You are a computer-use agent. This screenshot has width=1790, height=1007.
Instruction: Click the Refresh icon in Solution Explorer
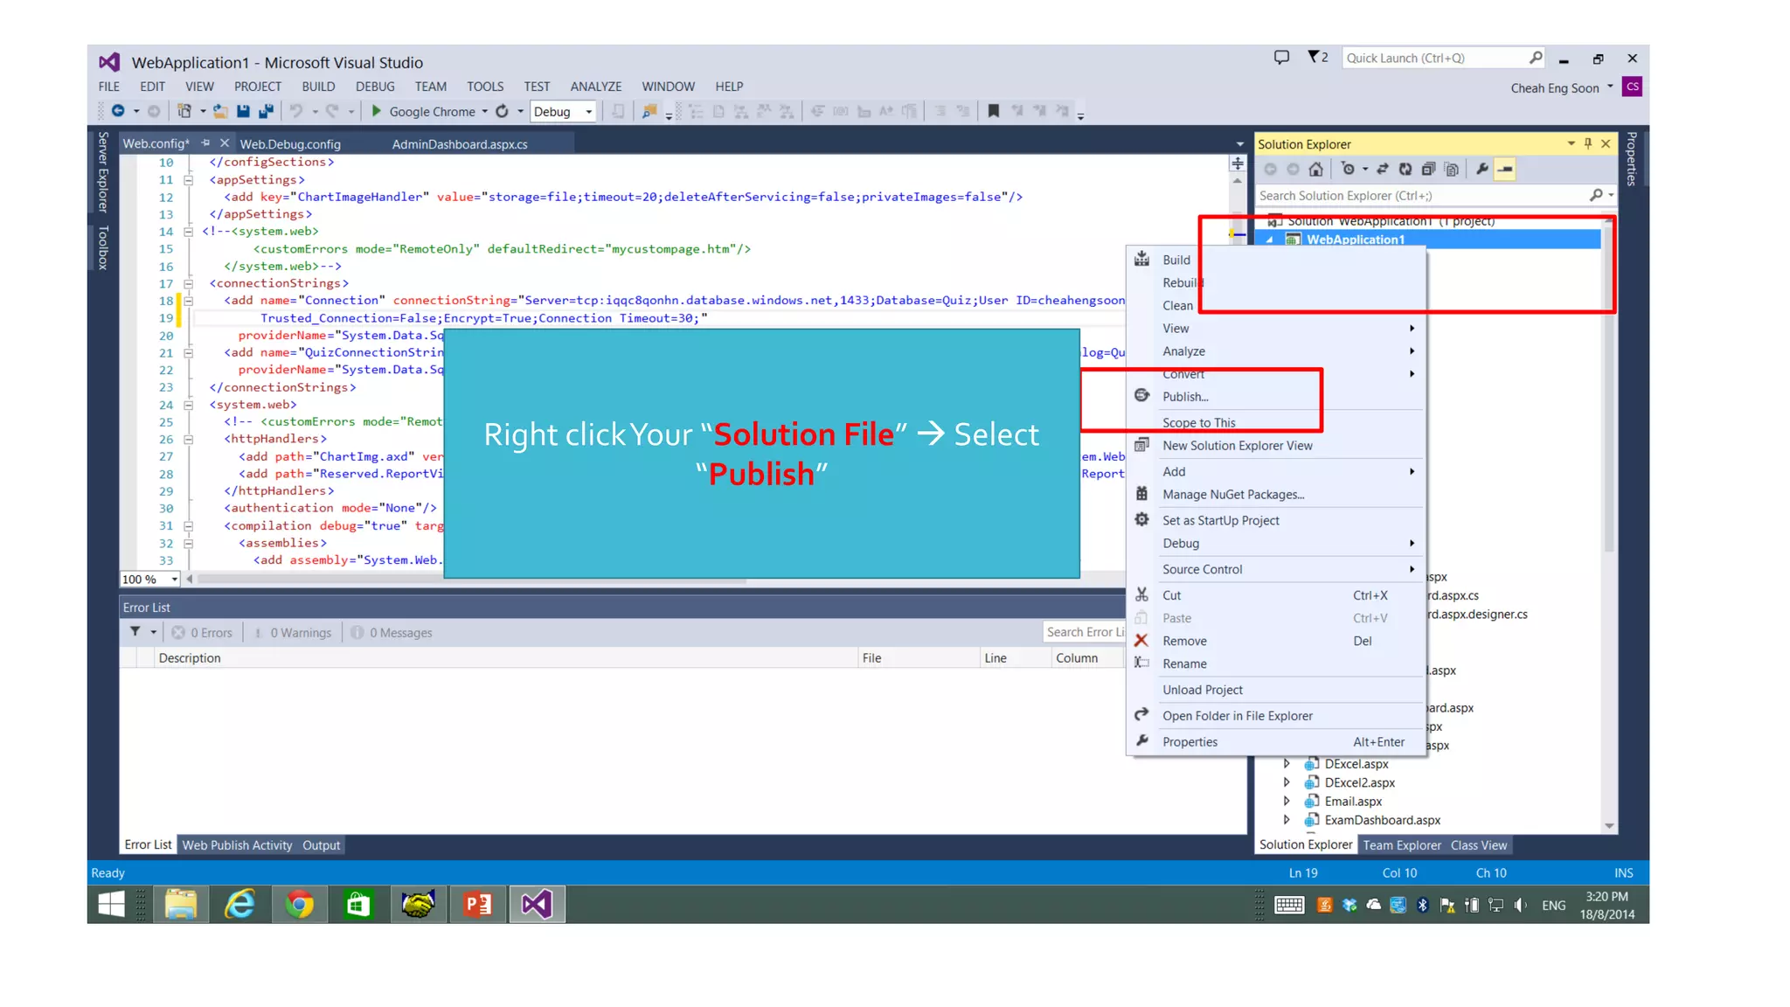click(x=1405, y=169)
